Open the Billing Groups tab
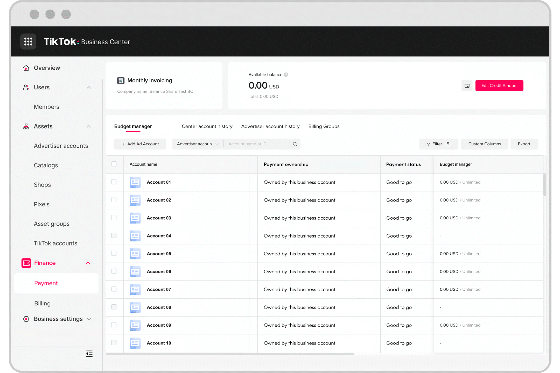This screenshot has height=373, width=560. pos(324,126)
